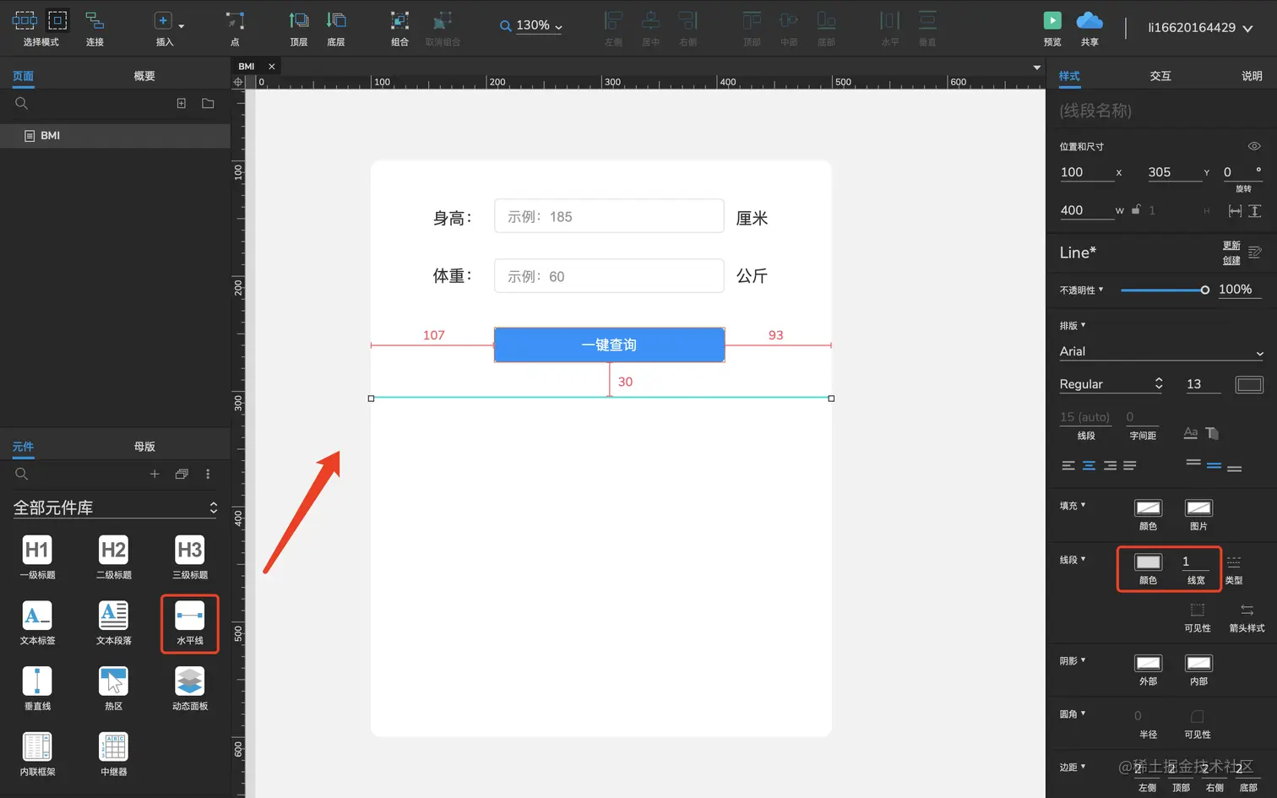Click the 插入 insert tool icon
Screen dimensions: 1277x798
pos(163,21)
